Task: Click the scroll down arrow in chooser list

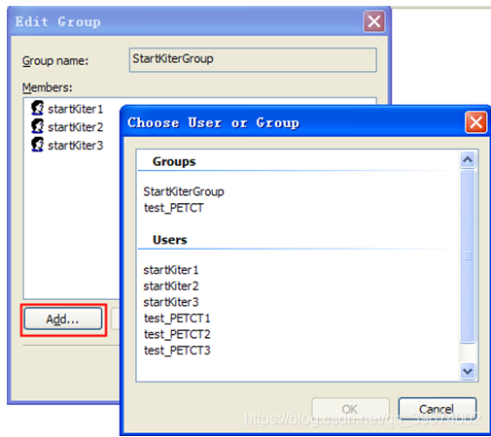Action: click(468, 371)
